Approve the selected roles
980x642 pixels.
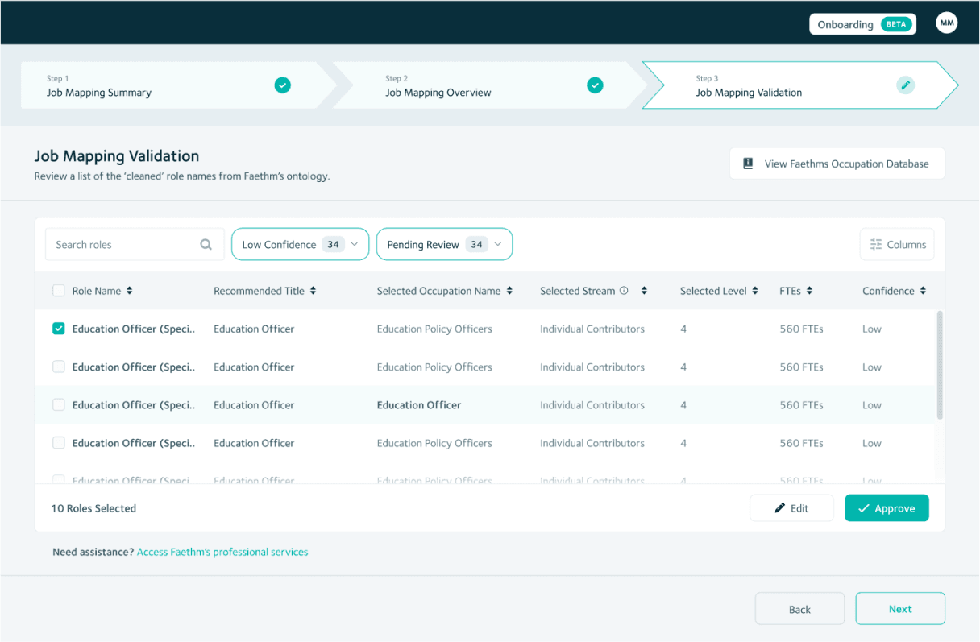coord(887,508)
